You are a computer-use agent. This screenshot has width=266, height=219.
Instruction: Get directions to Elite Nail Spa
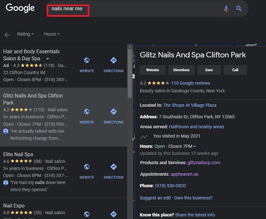click(113, 170)
